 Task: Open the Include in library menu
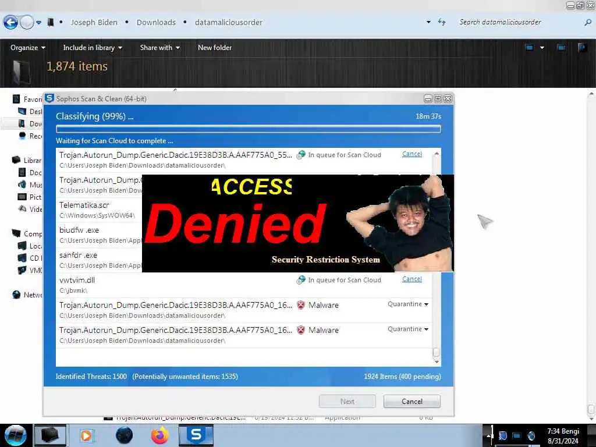point(93,48)
